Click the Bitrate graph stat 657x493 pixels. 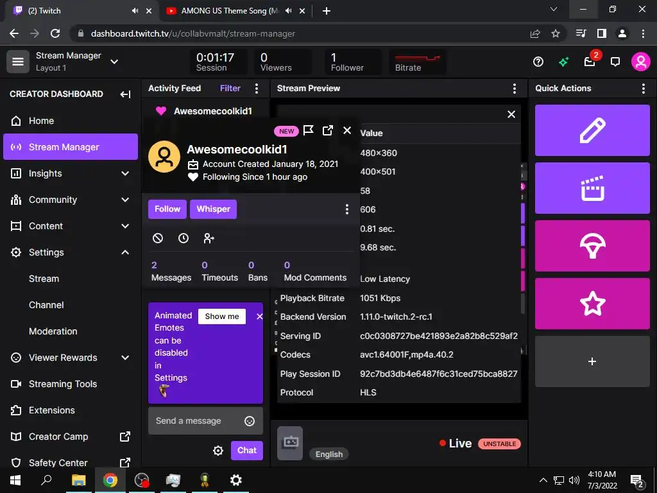click(x=417, y=62)
